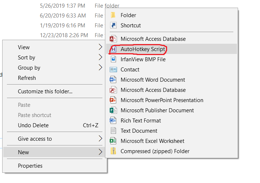Choose Refresh from the context menu
This screenshot has height=183, width=260.
27,78
